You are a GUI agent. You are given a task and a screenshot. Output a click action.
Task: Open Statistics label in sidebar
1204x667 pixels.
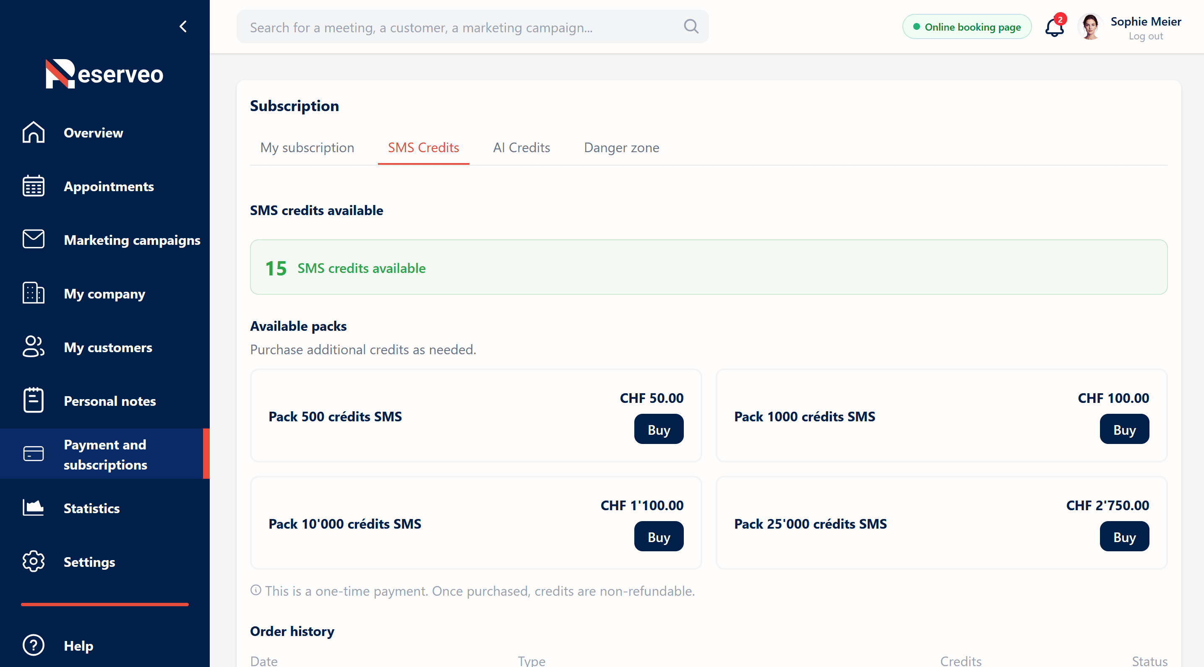point(91,508)
